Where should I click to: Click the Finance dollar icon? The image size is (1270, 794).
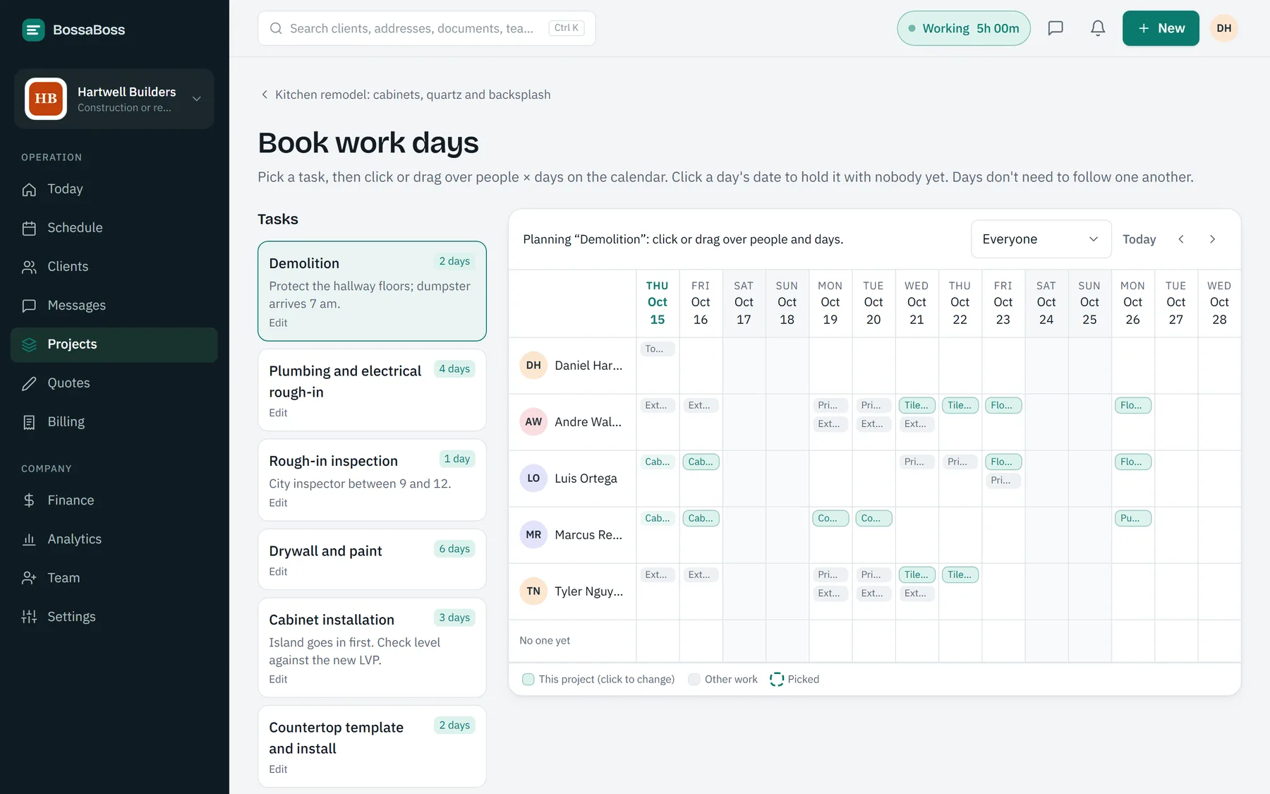[29, 500]
